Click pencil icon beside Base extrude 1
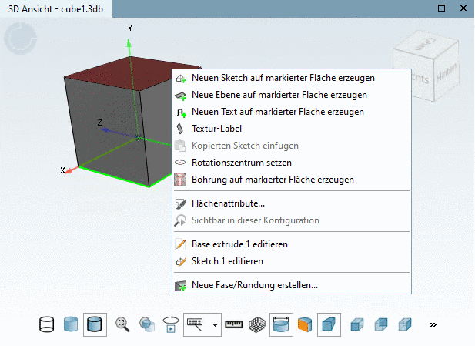This screenshot has height=346, width=475. (x=181, y=244)
